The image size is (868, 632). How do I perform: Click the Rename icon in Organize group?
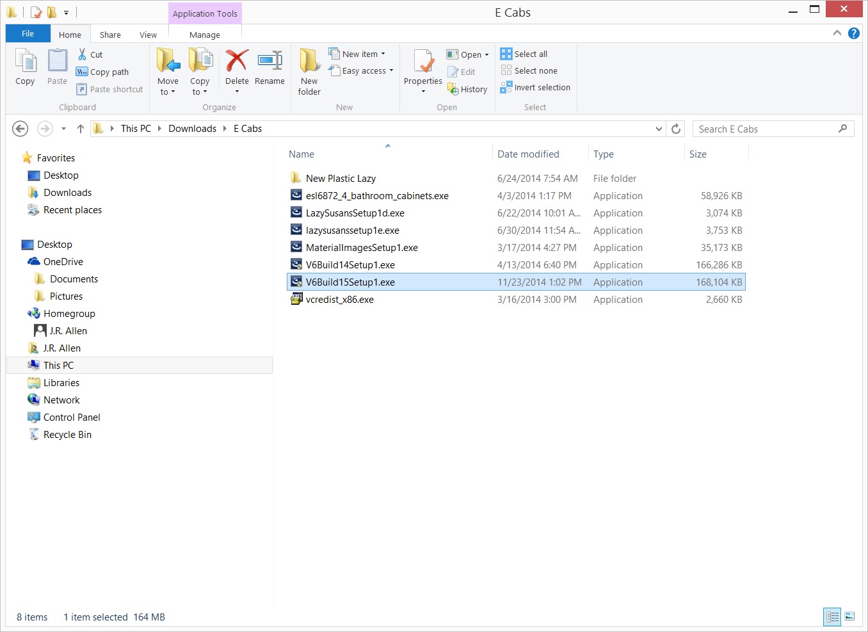pyautogui.click(x=269, y=62)
